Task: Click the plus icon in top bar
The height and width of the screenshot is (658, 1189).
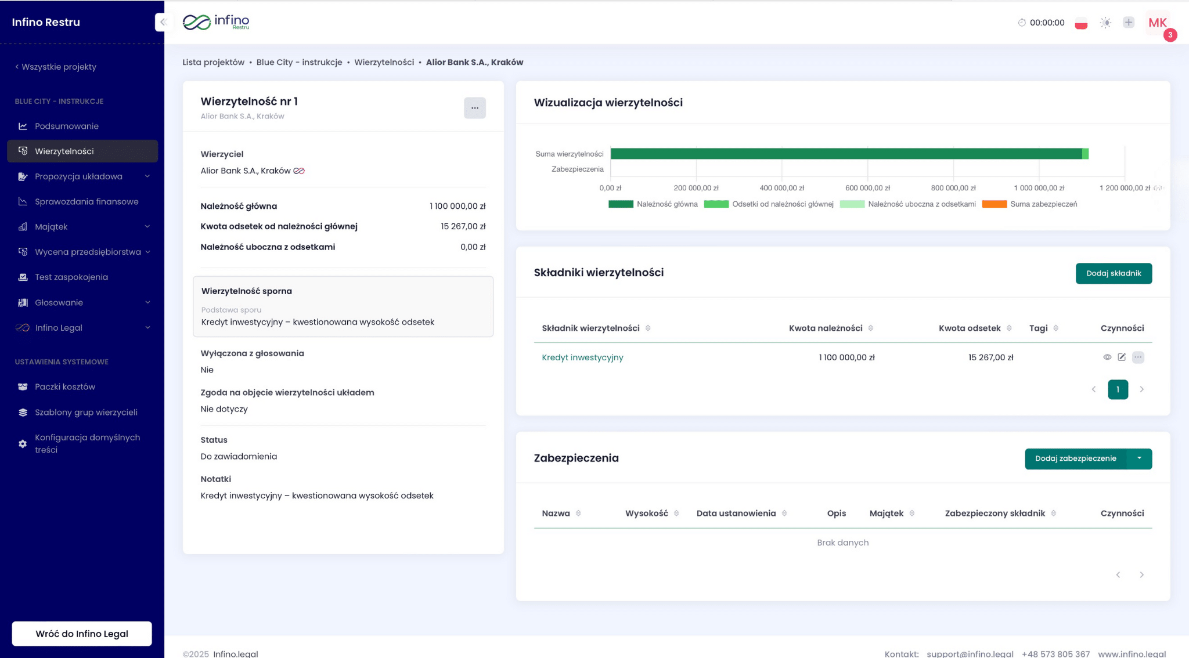Action: pos(1128,23)
